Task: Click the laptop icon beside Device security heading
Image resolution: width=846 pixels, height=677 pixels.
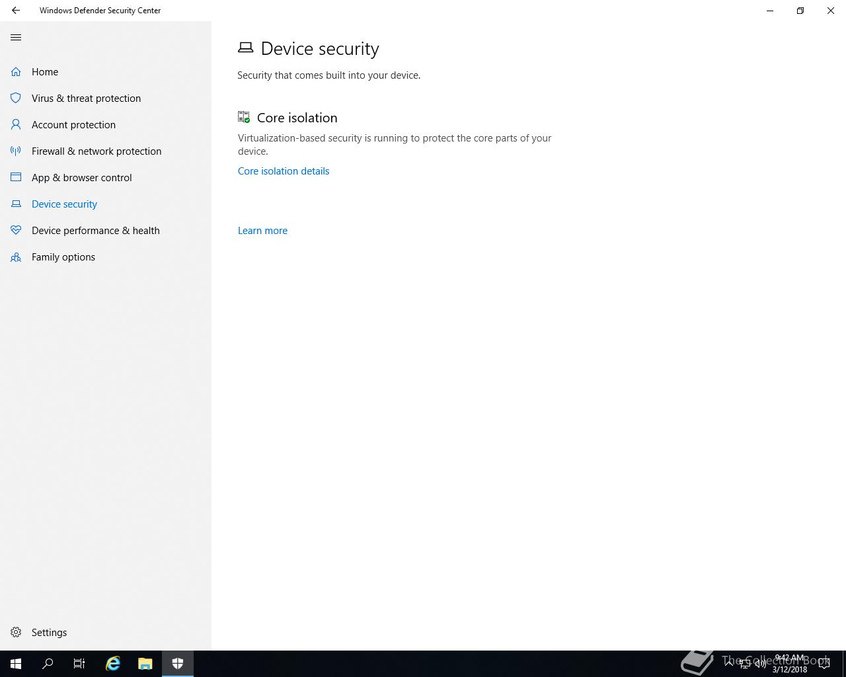Action: coord(245,48)
